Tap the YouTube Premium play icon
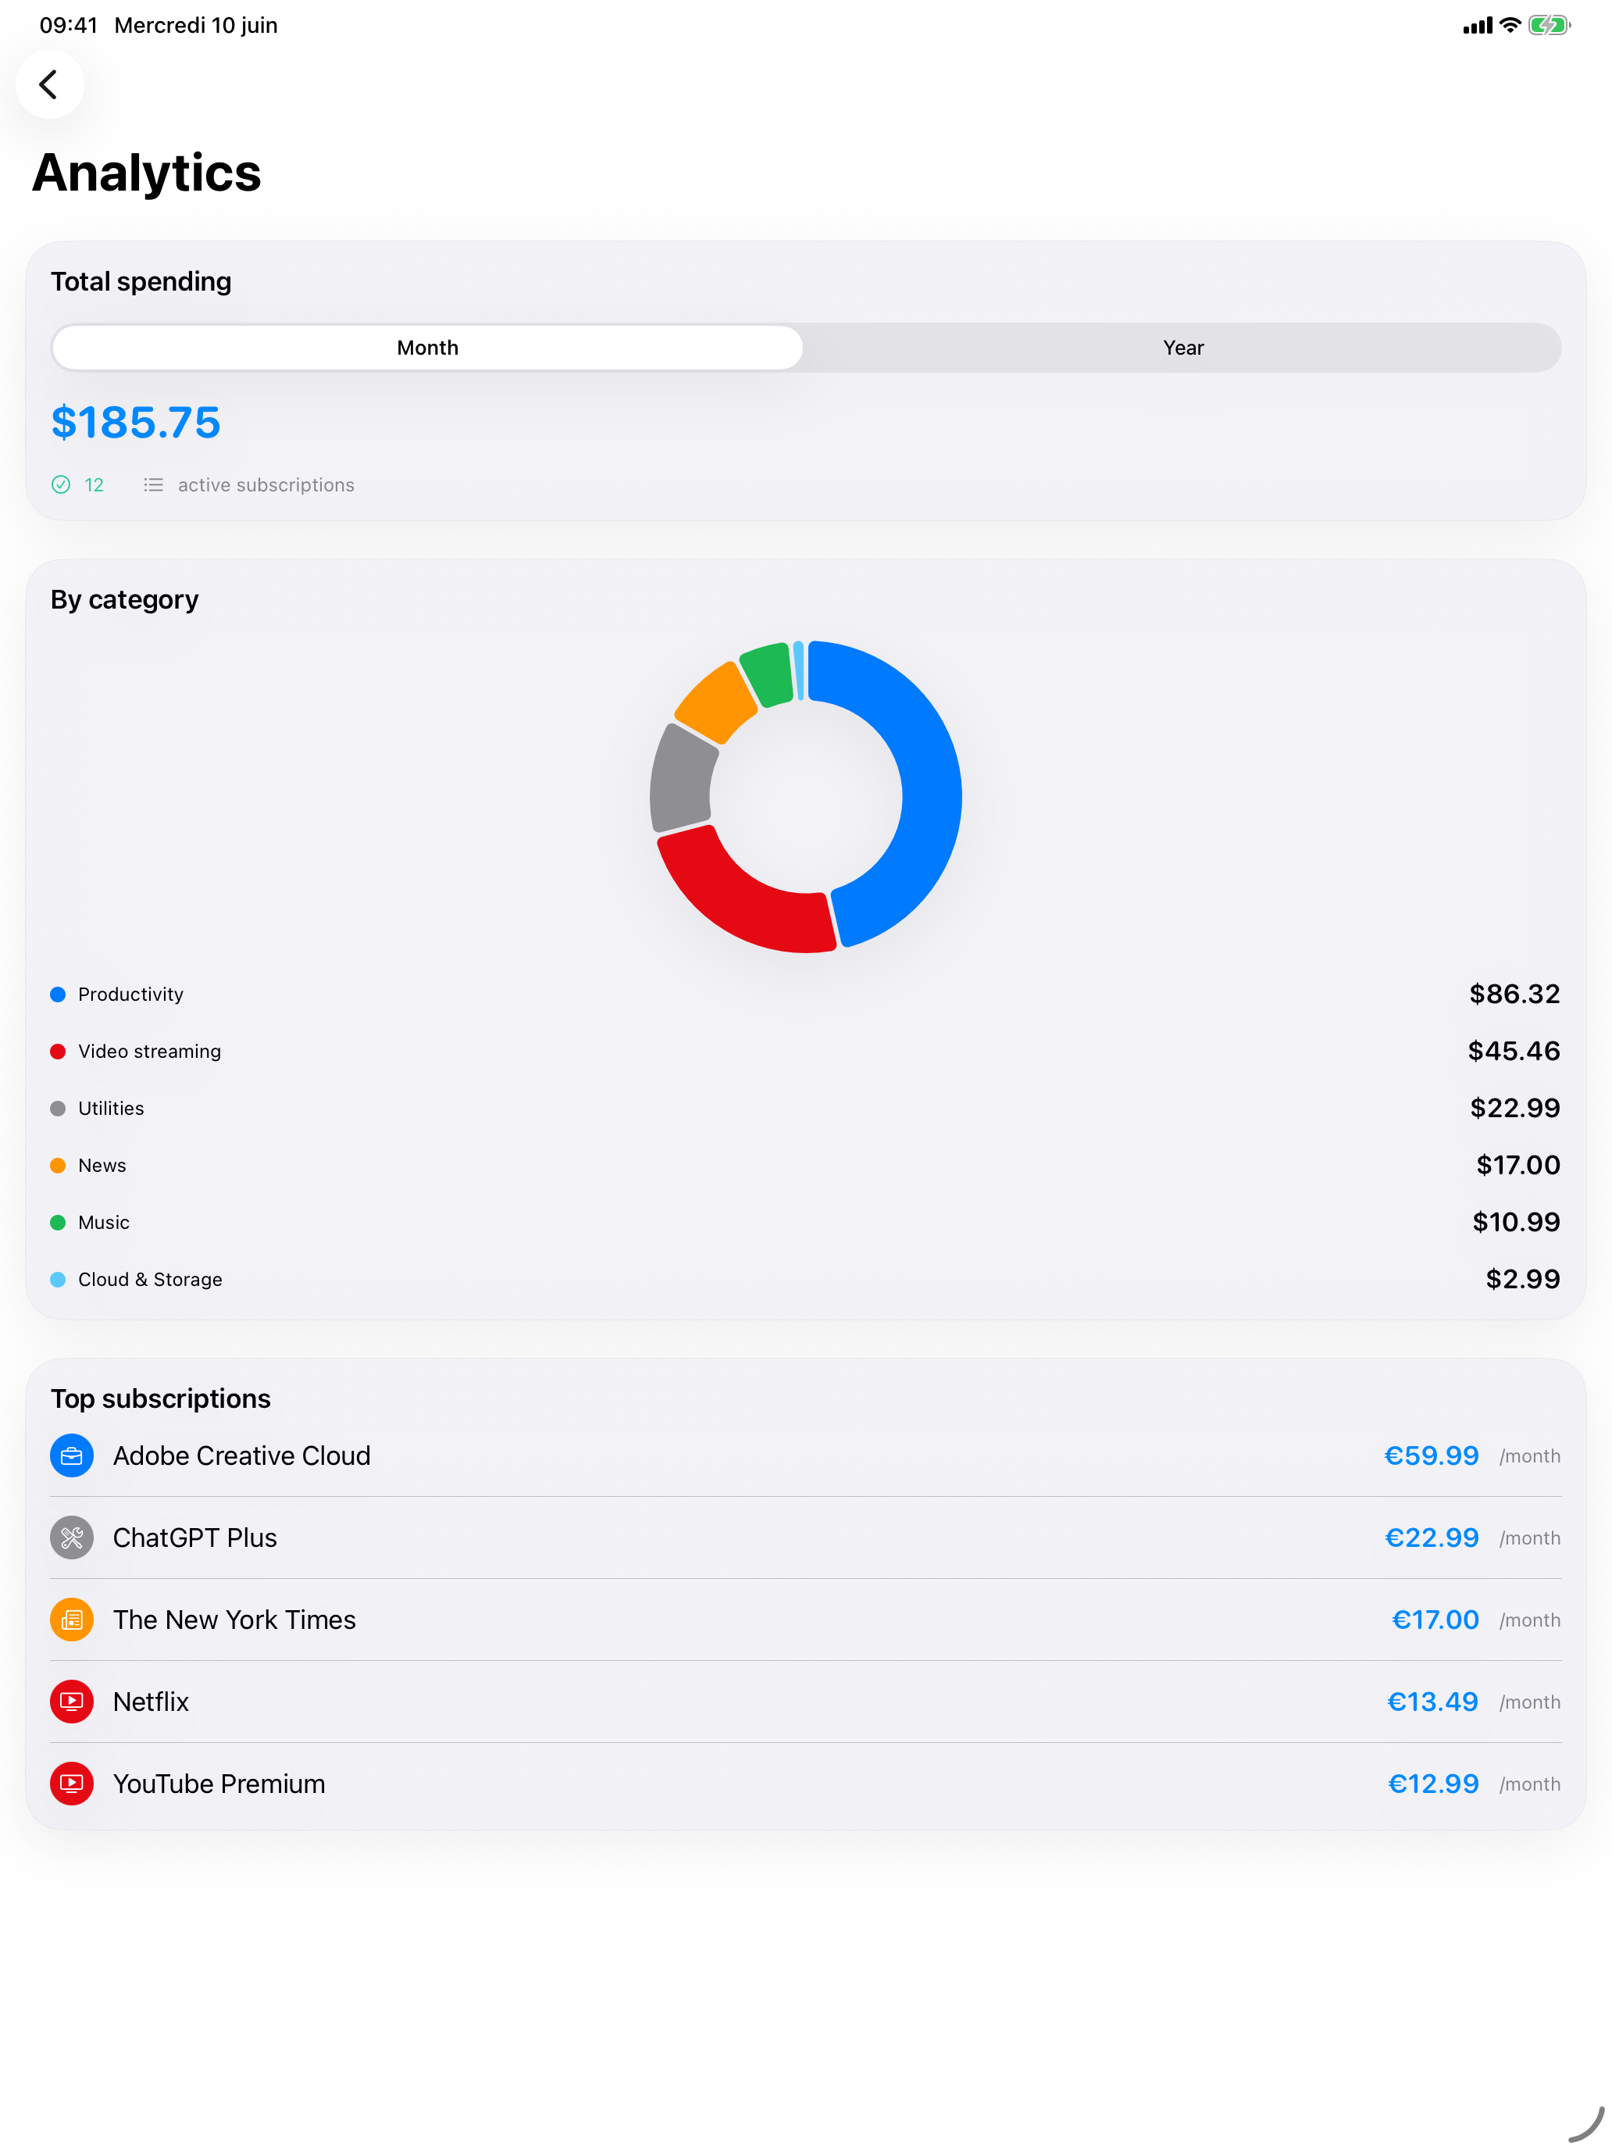The width and height of the screenshot is (1612, 2150). point(72,1784)
